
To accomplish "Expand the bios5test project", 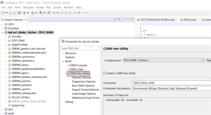I will click(x=3, y=29).
